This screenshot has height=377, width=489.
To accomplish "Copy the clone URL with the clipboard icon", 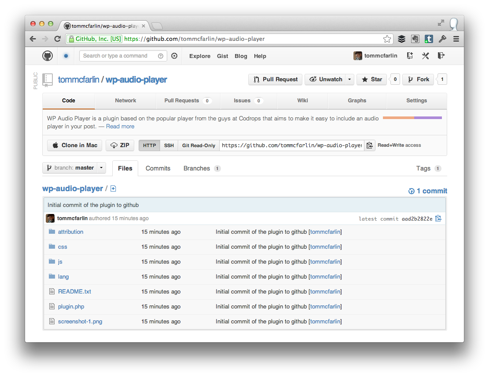I will click(369, 145).
